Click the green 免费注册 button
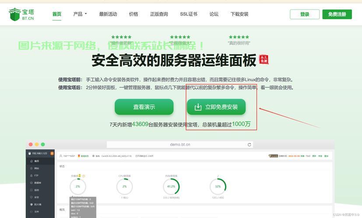The width and height of the screenshot is (362, 218). coord(337,14)
